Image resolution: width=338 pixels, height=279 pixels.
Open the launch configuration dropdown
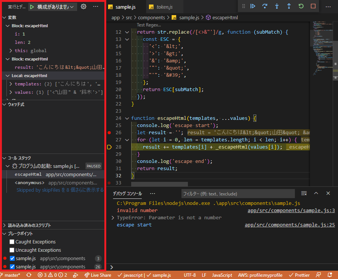(x=56, y=7)
